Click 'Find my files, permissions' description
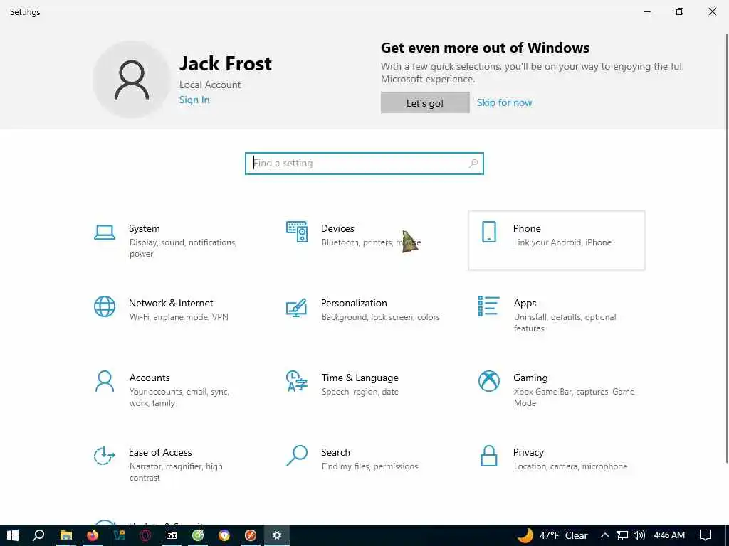Screen dimensions: 729x546 [x=369, y=466]
